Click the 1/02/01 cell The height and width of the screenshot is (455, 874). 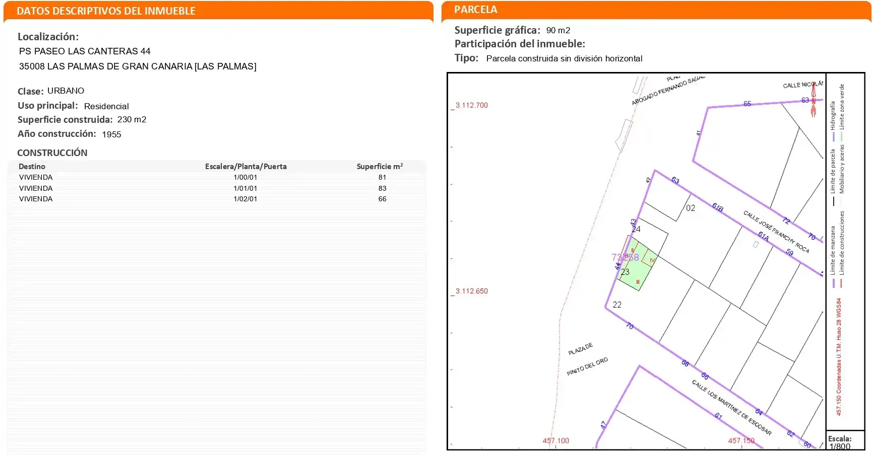point(245,199)
